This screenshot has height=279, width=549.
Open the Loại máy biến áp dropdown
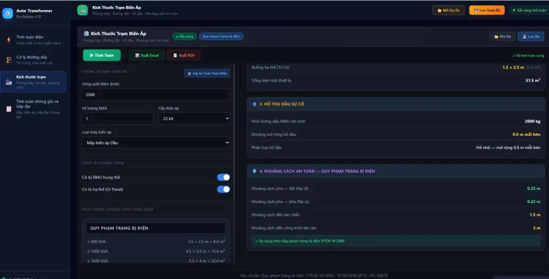(156, 142)
